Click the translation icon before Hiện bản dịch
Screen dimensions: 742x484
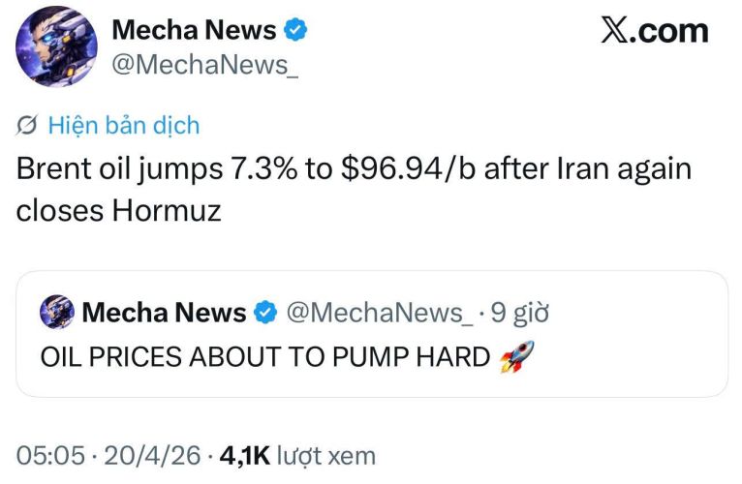coord(28,125)
